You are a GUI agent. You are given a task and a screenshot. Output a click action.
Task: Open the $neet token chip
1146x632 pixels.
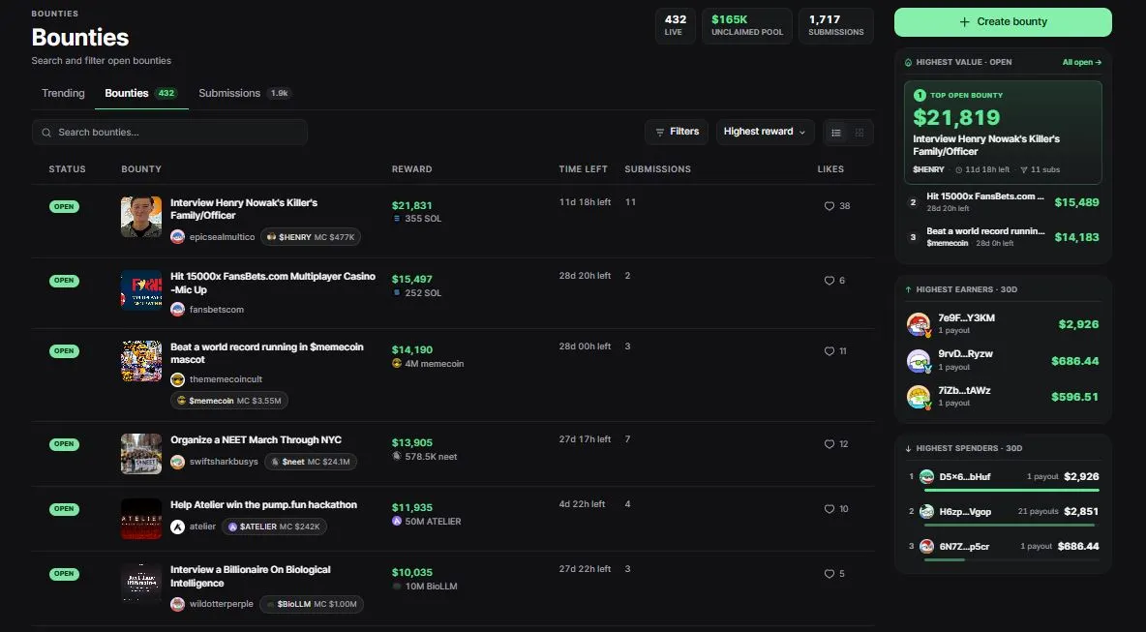point(311,462)
